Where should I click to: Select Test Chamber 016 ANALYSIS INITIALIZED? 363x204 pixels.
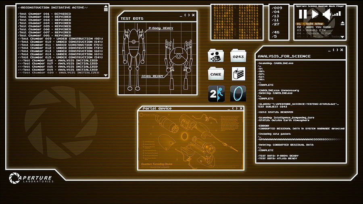(x=58, y=60)
